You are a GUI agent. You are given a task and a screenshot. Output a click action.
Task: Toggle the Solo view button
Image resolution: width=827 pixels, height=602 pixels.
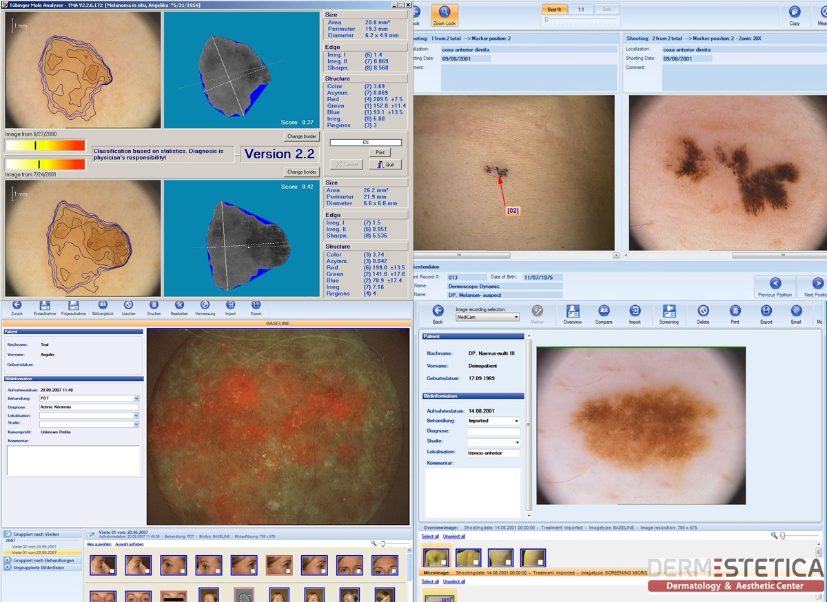(x=606, y=10)
